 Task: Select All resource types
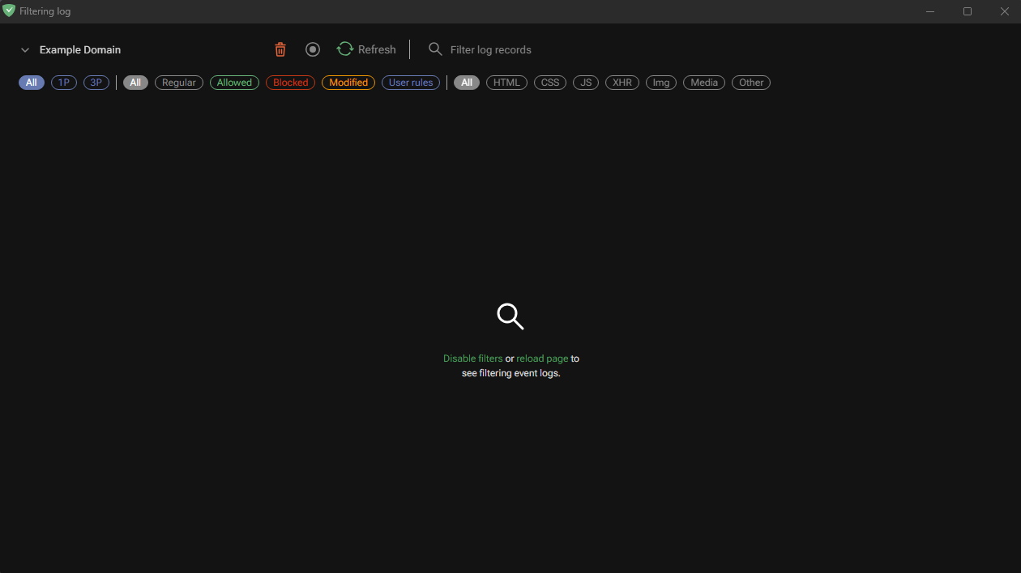466,82
